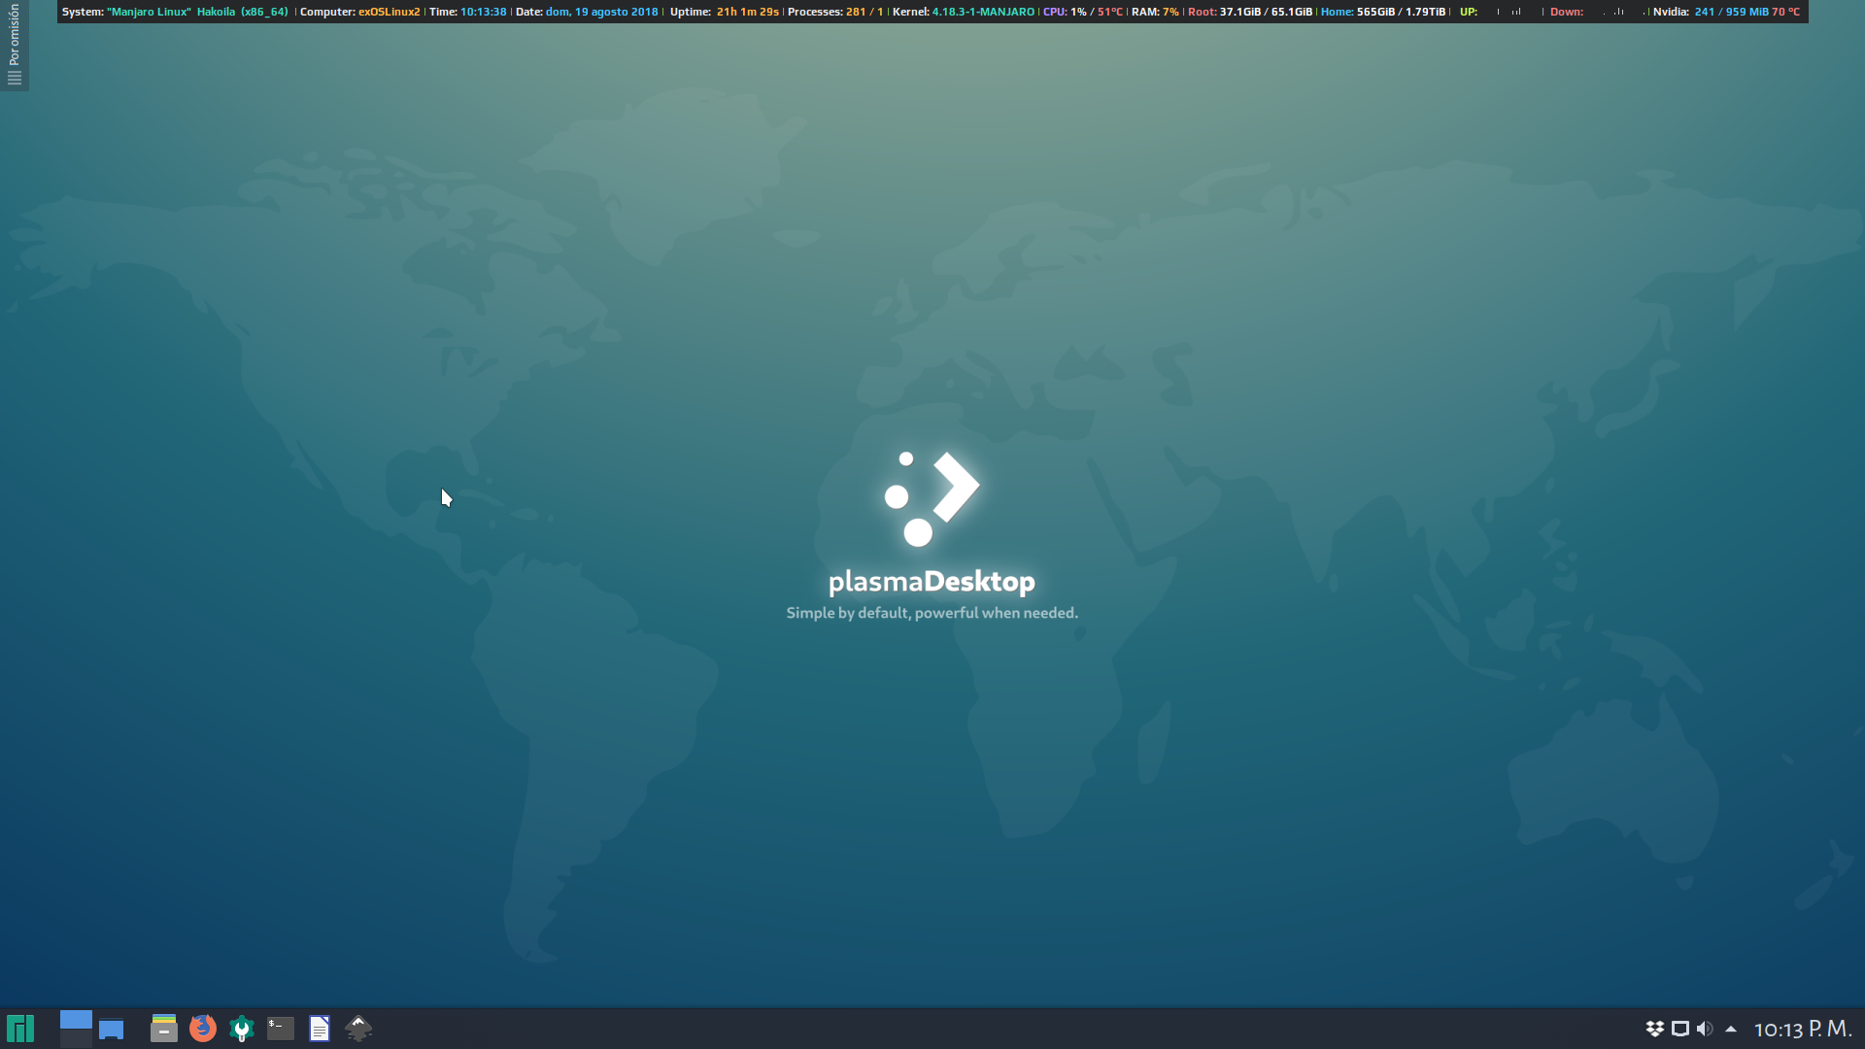1865x1049 pixels.
Task: Click the display tray icon
Action: pos(1680,1029)
